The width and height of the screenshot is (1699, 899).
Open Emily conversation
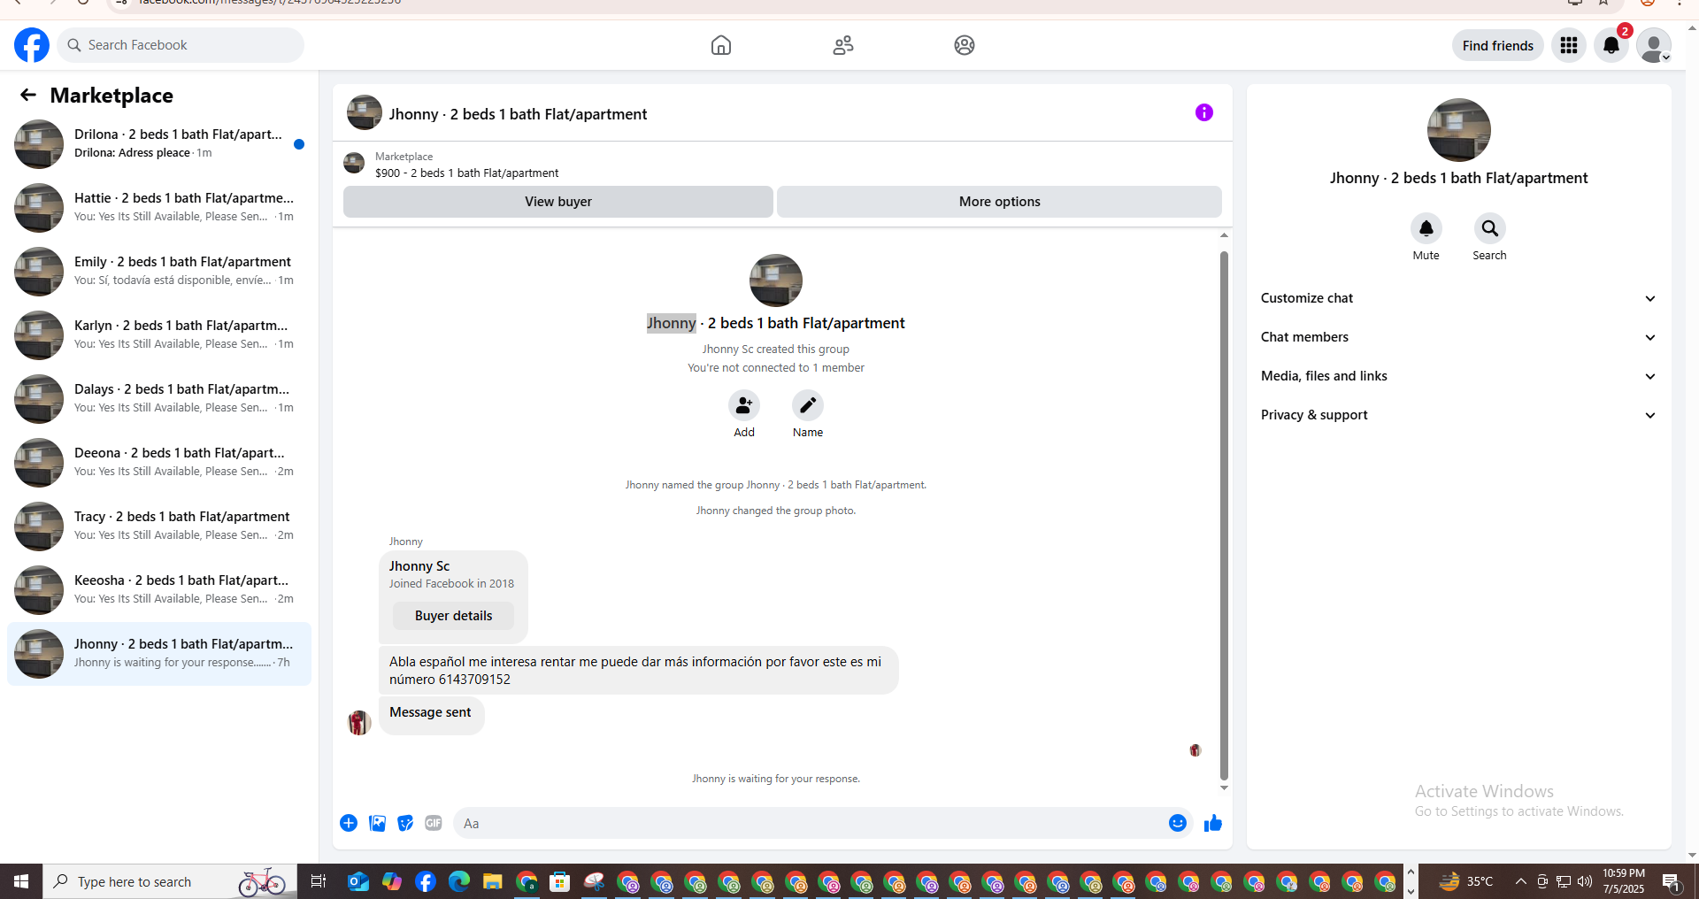pos(159,272)
